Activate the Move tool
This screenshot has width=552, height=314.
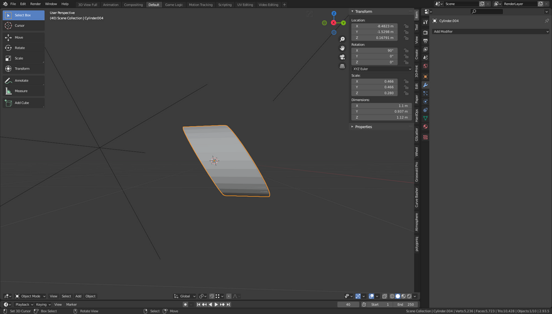pyautogui.click(x=24, y=37)
